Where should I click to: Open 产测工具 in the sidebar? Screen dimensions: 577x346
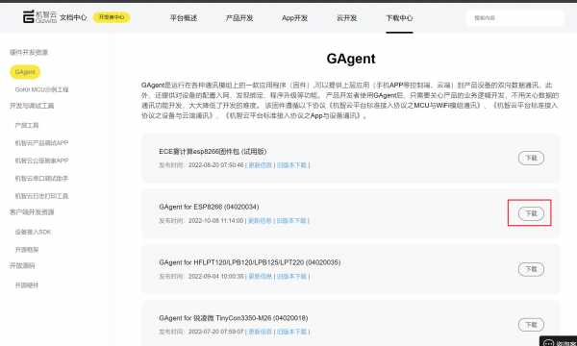27,125
